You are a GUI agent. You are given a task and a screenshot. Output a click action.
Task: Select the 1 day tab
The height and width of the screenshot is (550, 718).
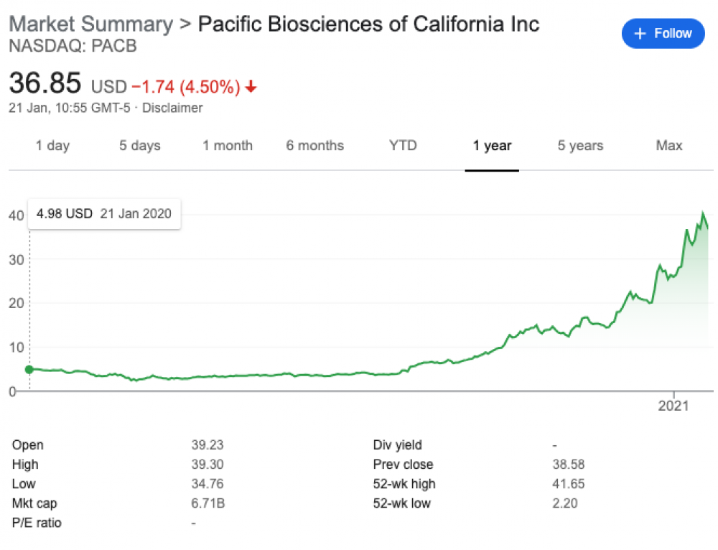tap(52, 146)
